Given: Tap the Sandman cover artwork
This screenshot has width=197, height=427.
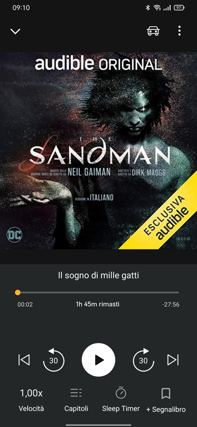Looking at the screenshot, I should [98, 151].
